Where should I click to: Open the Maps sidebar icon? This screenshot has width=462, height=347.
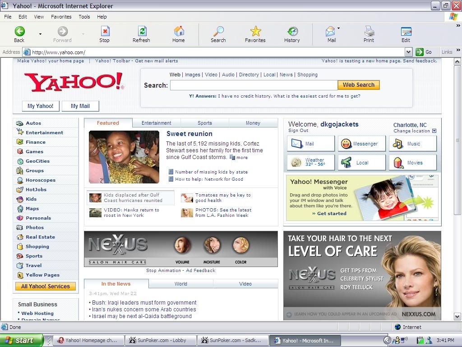(x=20, y=208)
